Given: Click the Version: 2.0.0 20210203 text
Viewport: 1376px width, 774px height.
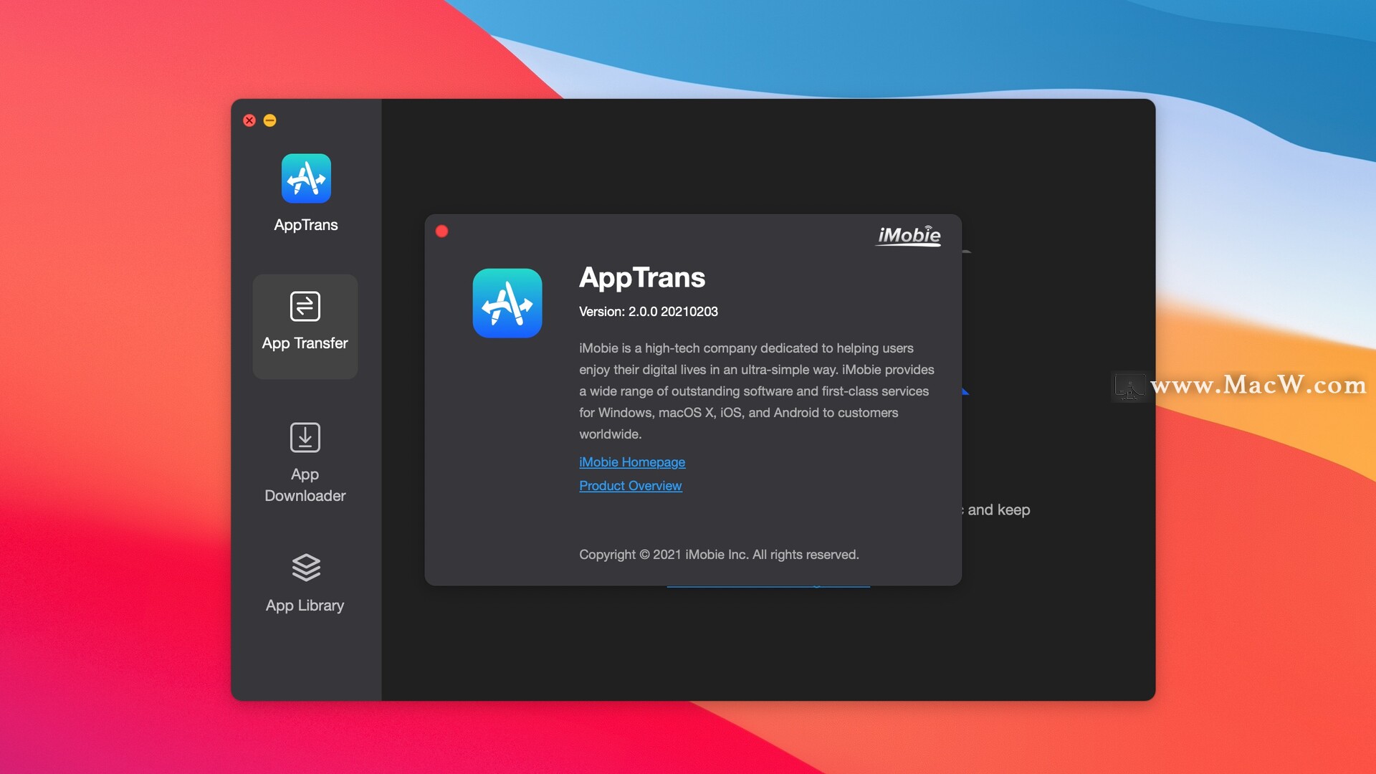Looking at the screenshot, I should 649,312.
